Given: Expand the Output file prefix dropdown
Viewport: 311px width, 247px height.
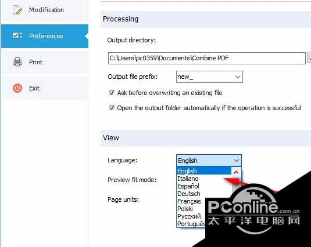Looking at the screenshot, I should [238, 77].
